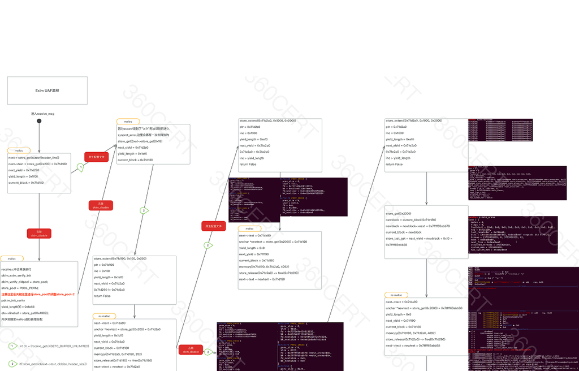Select 'memcpy(0x71d2a0, 0x71d190, 252)' line
The height and width of the screenshot is (371, 579).
(118, 354)
